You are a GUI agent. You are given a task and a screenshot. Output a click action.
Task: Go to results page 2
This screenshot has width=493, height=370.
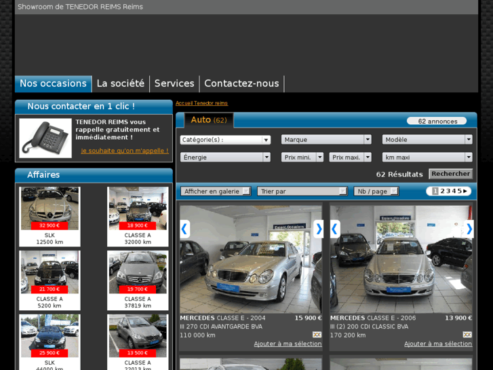442,191
